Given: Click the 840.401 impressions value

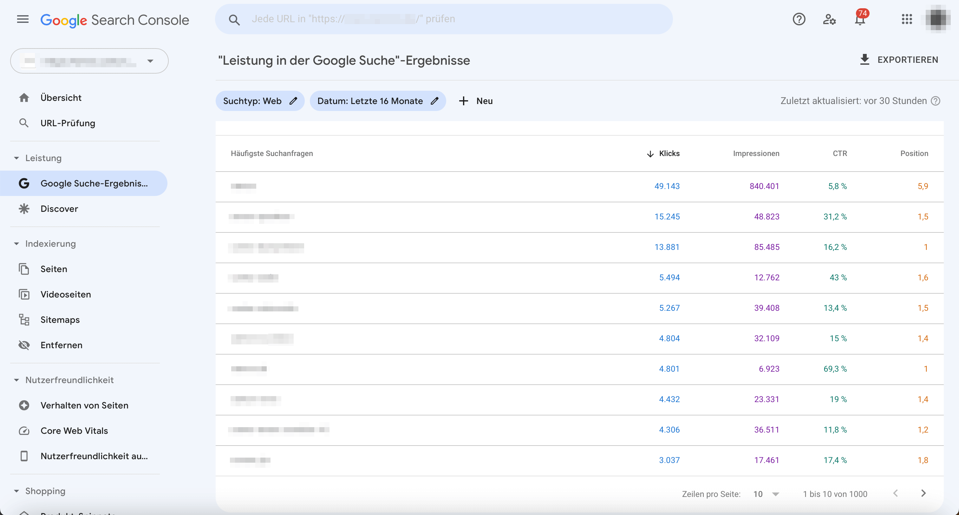Looking at the screenshot, I should click(764, 186).
